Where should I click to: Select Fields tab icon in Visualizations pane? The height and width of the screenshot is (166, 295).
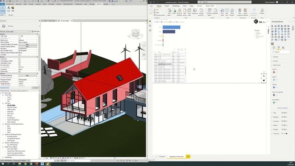[274, 47]
